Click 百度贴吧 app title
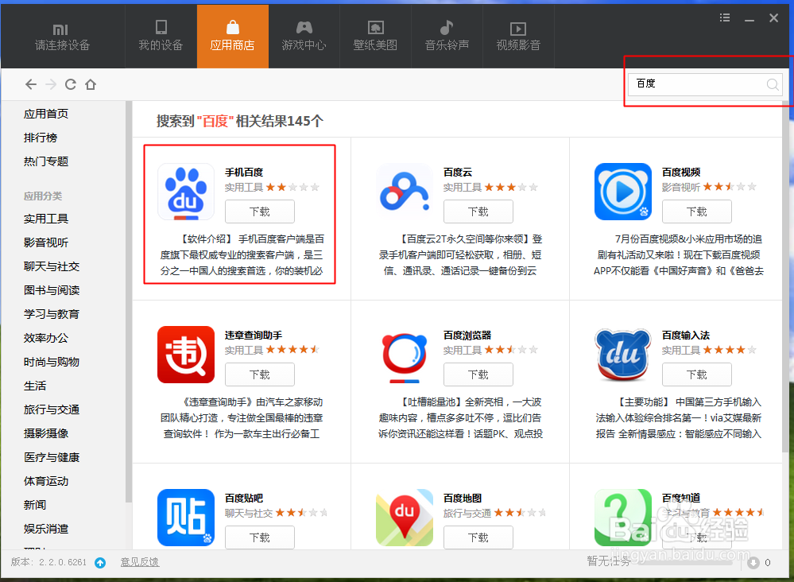 244,499
